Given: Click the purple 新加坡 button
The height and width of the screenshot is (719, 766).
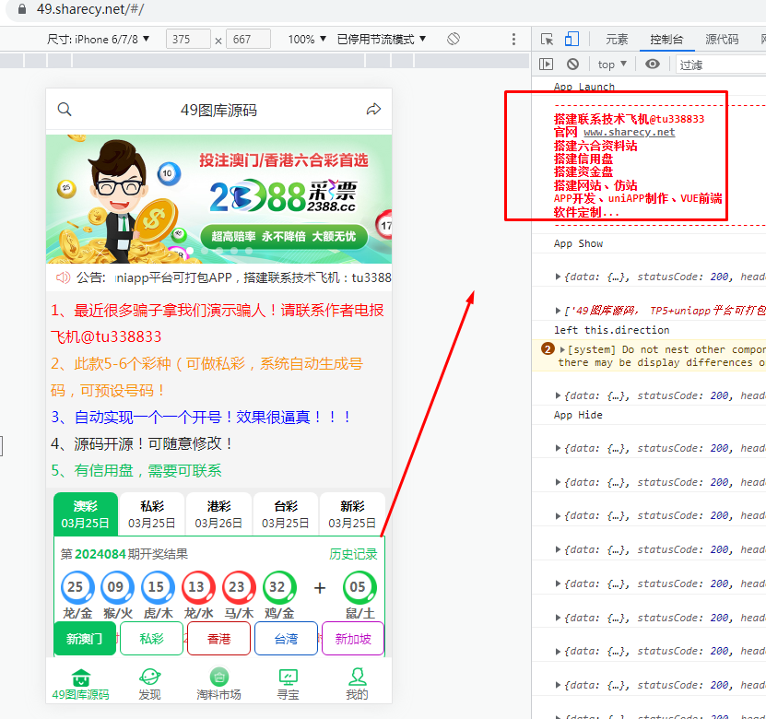Looking at the screenshot, I should [x=353, y=639].
